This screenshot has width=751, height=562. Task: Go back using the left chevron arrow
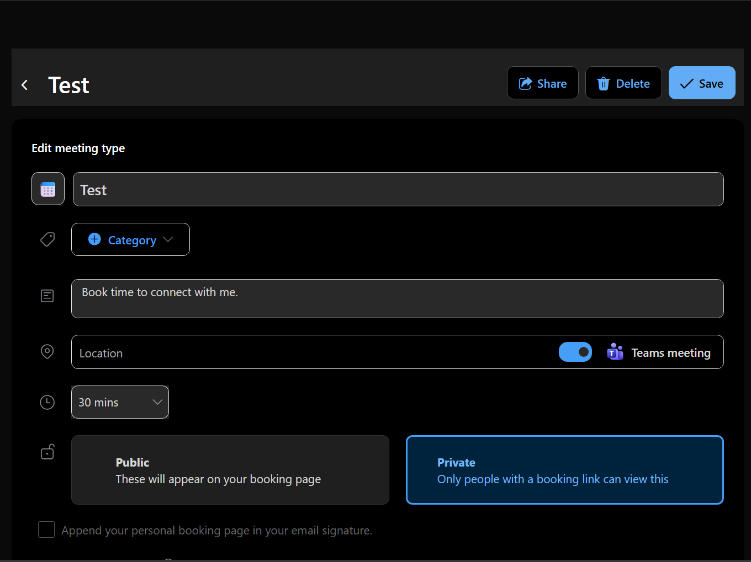(x=24, y=85)
